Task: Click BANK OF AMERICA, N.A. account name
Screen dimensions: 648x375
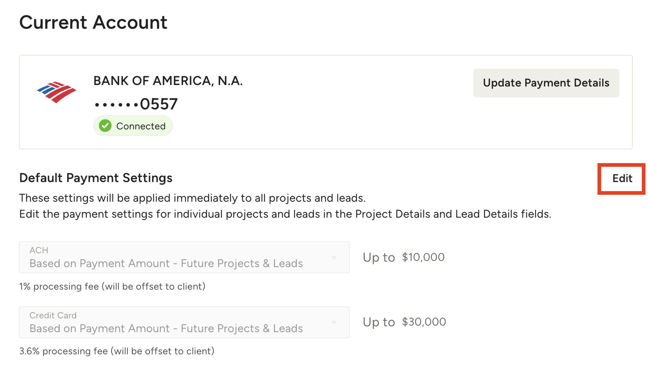Action: coord(168,81)
